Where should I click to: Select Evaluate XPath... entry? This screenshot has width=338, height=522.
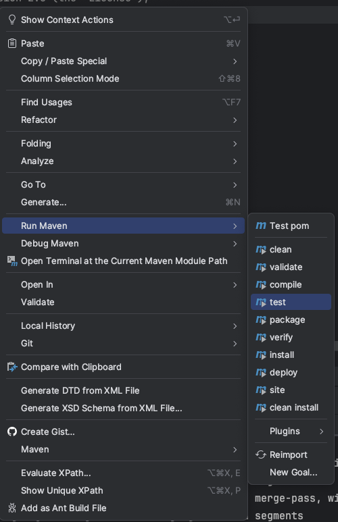pos(123,473)
